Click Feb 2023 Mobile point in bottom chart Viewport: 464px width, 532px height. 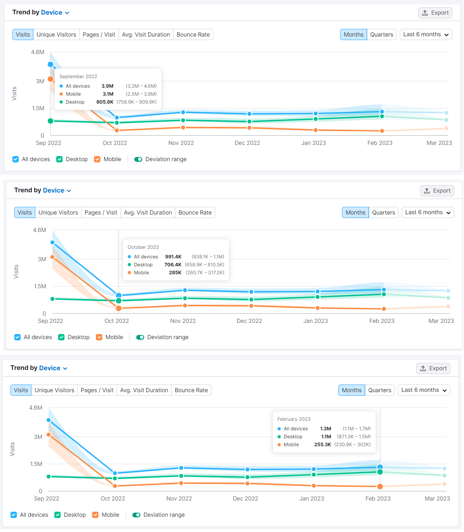click(380, 487)
